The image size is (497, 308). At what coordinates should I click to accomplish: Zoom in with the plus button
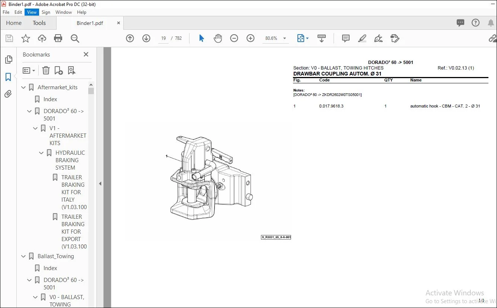pyautogui.click(x=251, y=38)
